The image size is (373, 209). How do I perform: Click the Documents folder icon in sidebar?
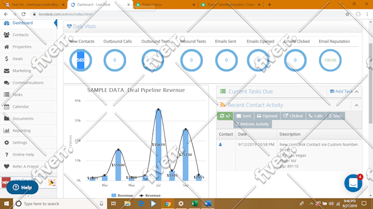pos(7,118)
